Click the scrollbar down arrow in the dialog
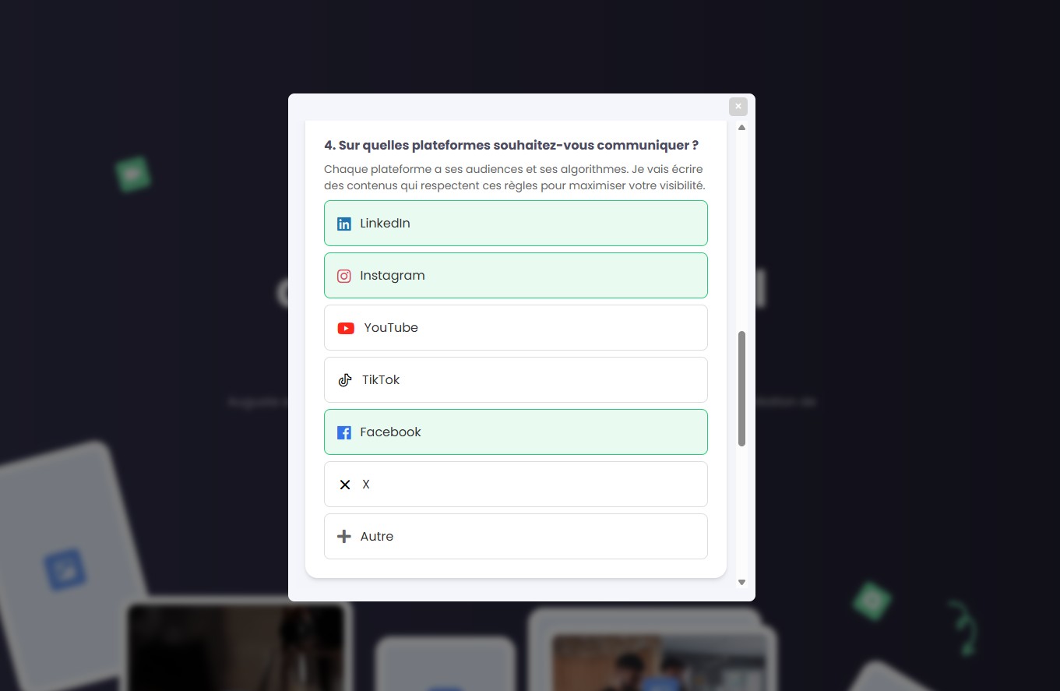 point(742,582)
